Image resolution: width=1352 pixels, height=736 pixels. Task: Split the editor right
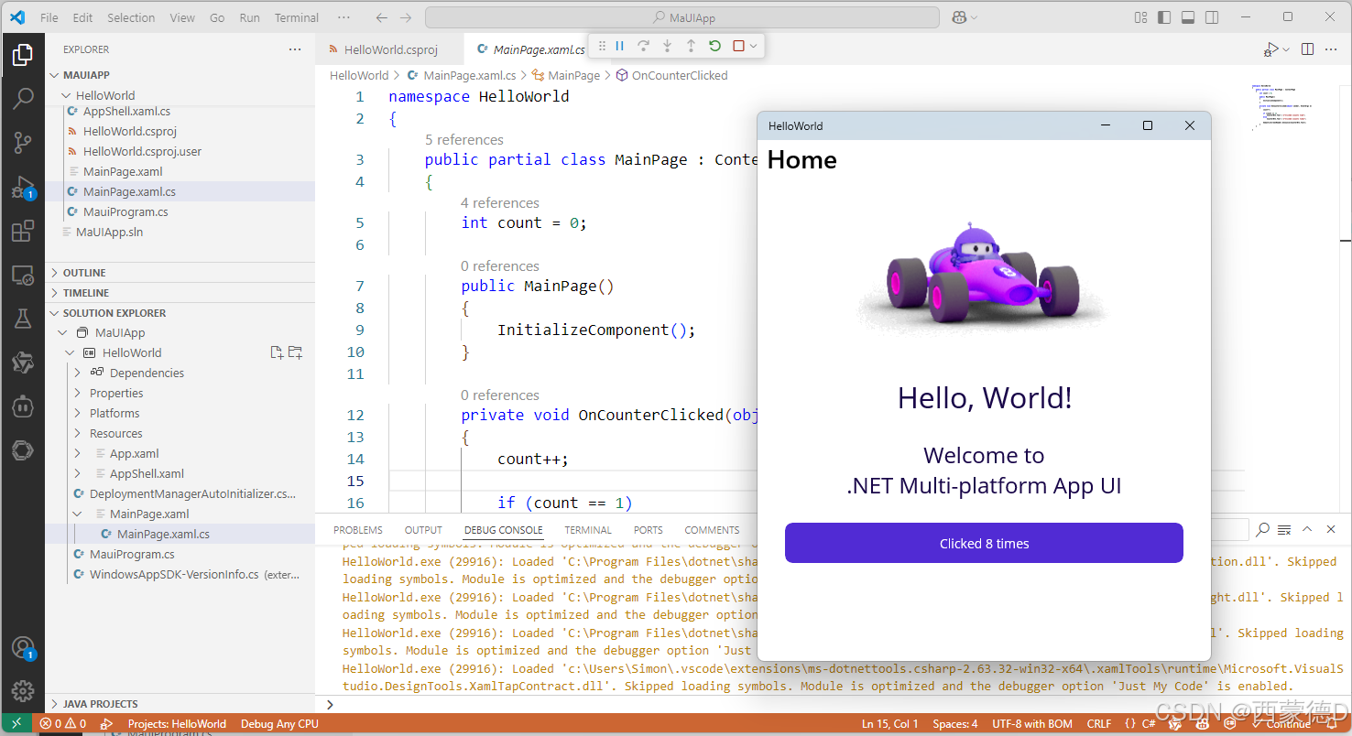1308,49
